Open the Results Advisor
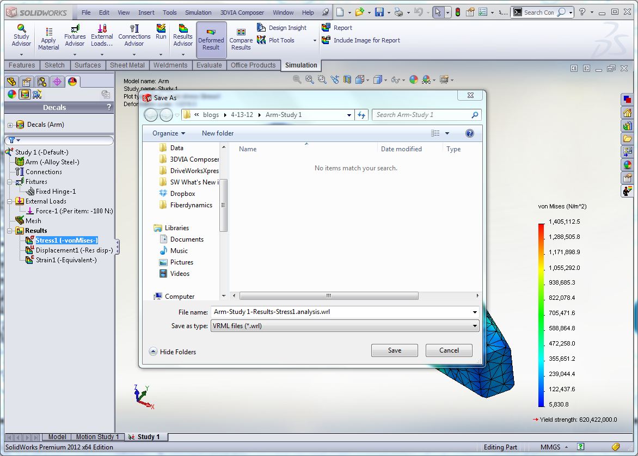The image size is (638, 456). point(183,35)
